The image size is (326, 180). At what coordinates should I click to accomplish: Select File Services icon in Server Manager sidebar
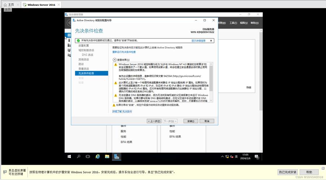click(69, 55)
